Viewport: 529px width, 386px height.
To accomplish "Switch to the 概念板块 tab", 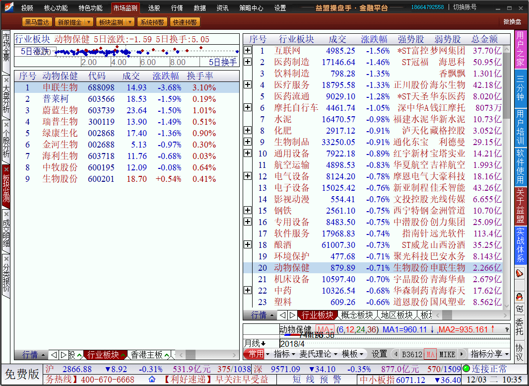I will click(357, 315).
